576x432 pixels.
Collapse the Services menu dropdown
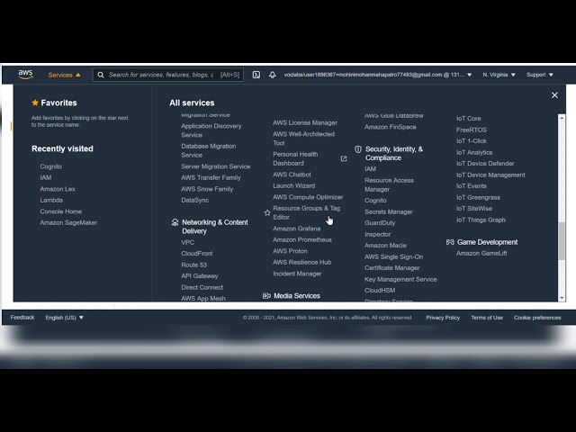tap(64, 75)
